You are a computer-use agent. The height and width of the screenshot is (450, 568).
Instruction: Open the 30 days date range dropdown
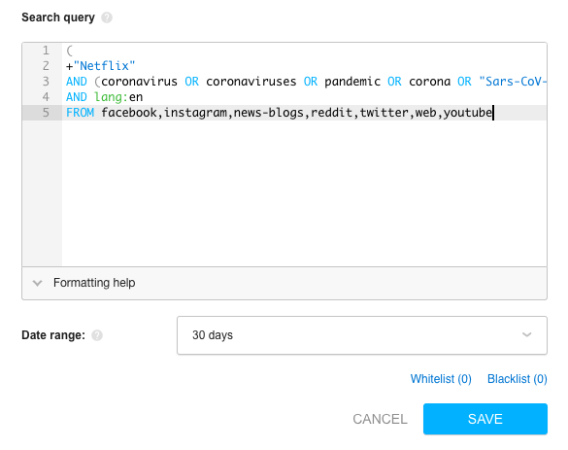(362, 335)
